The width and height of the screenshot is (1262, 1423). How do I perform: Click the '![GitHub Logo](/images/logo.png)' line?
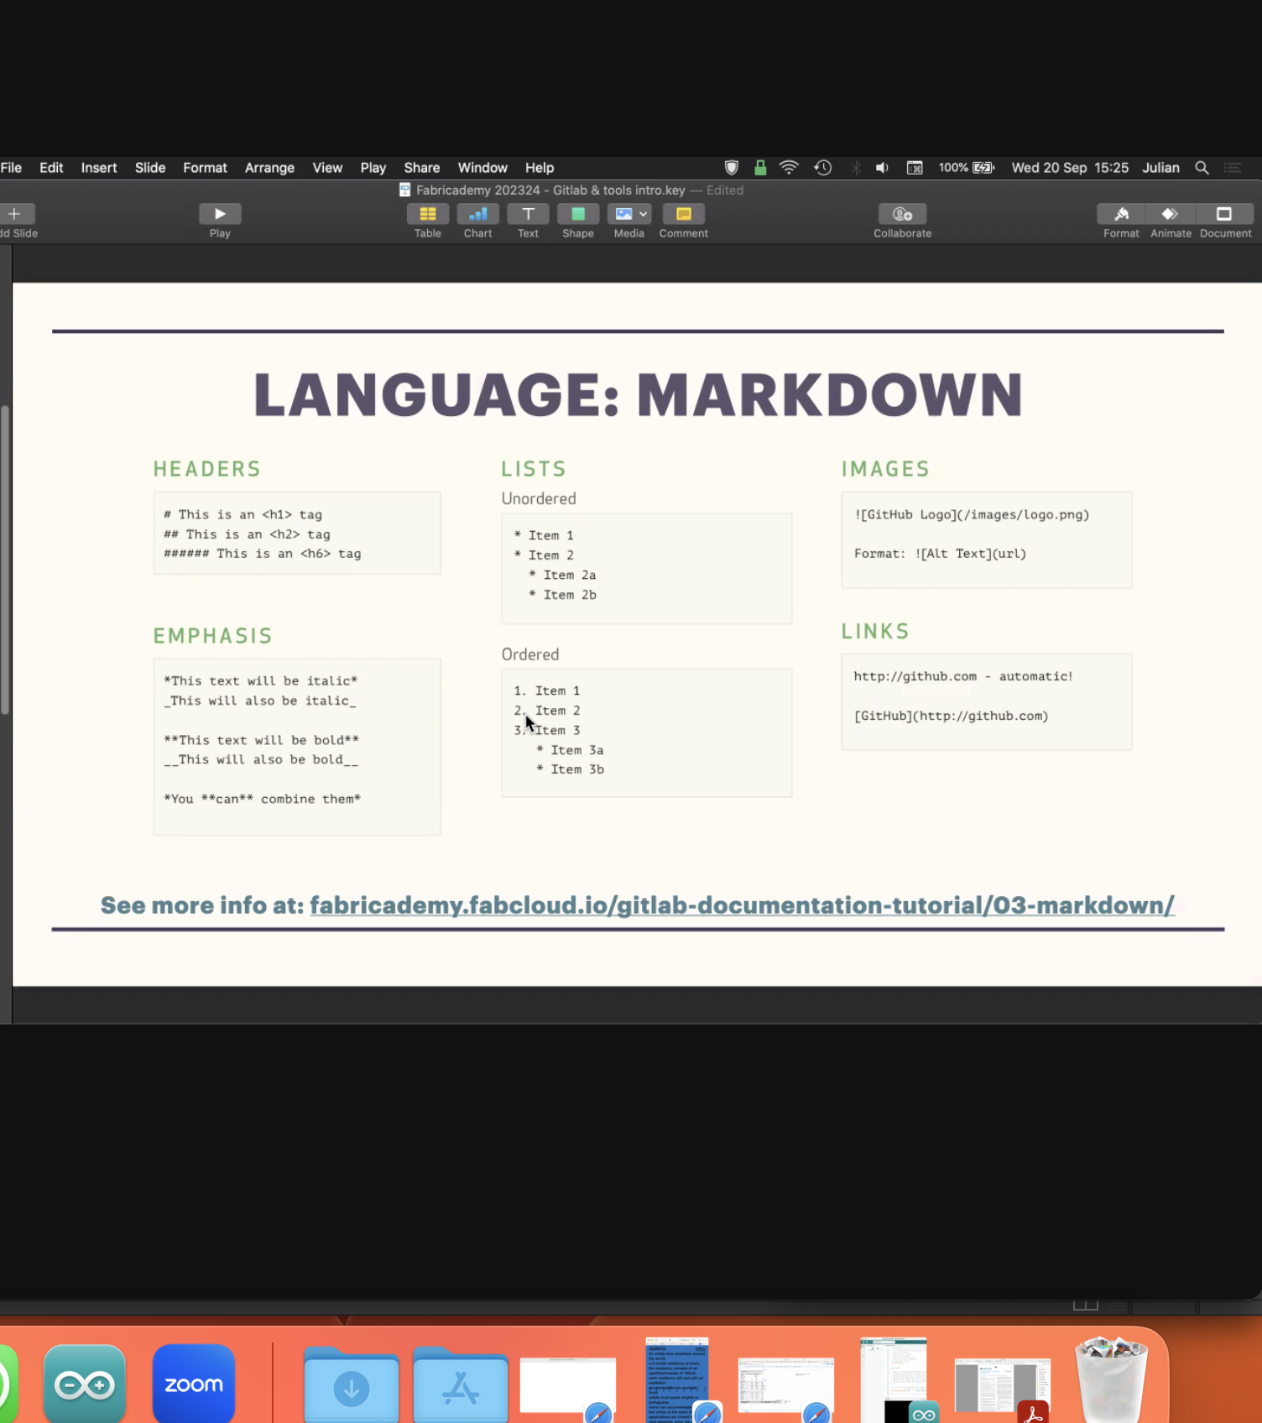(x=972, y=514)
